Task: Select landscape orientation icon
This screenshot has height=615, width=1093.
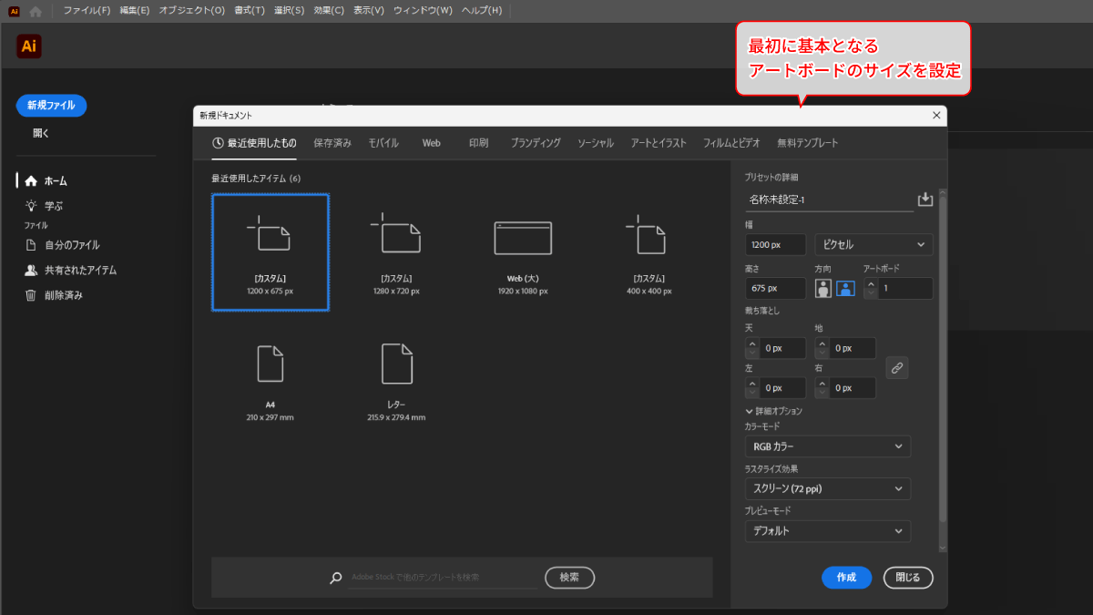Action: (x=846, y=289)
